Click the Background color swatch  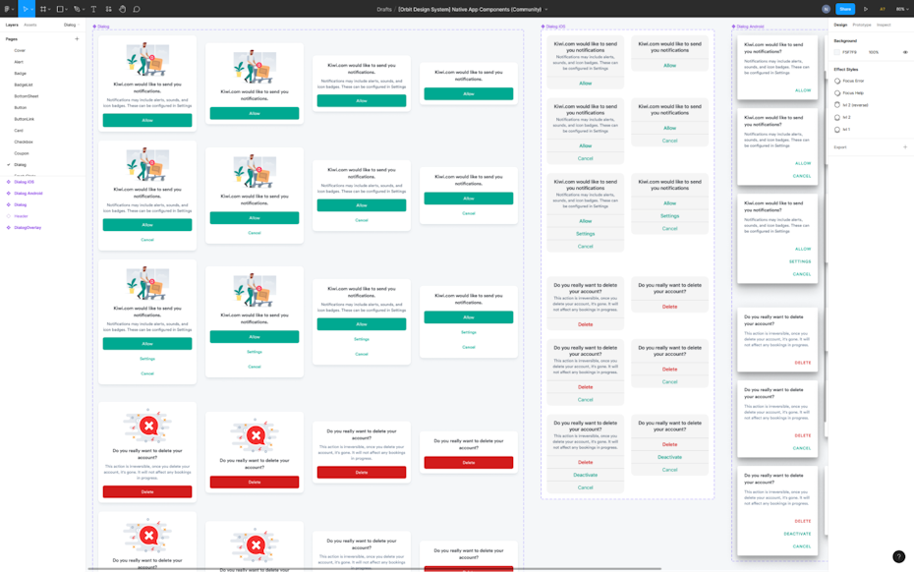837,52
